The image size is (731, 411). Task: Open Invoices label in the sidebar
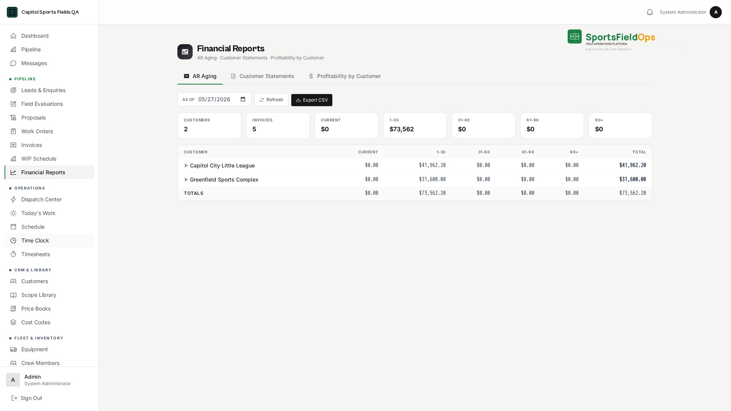[32, 145]
